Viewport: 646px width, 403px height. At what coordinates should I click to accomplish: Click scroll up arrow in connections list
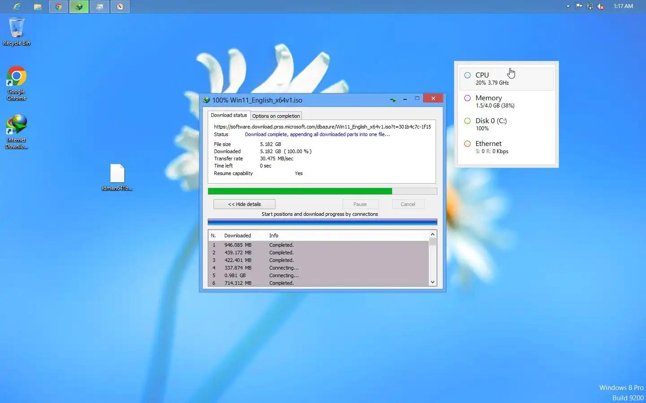click(432, 235)
